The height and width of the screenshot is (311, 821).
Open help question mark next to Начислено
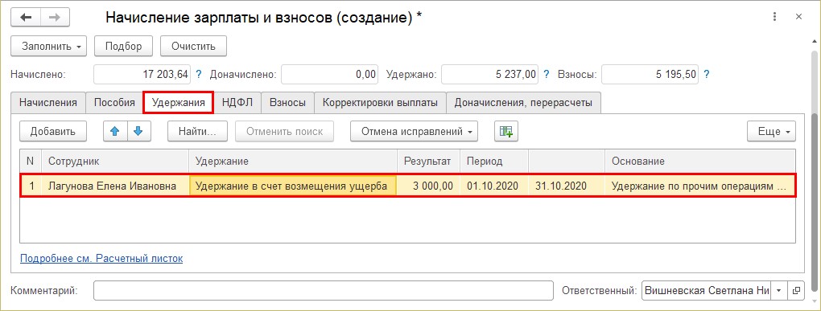199,74
